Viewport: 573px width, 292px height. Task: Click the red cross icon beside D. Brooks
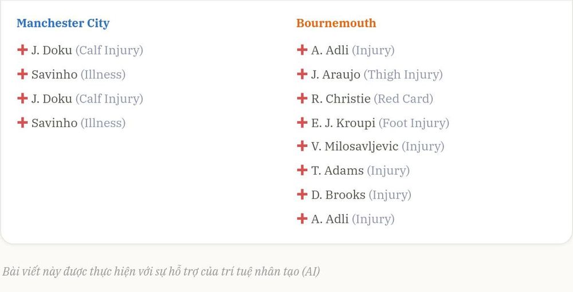coord(302,194)
